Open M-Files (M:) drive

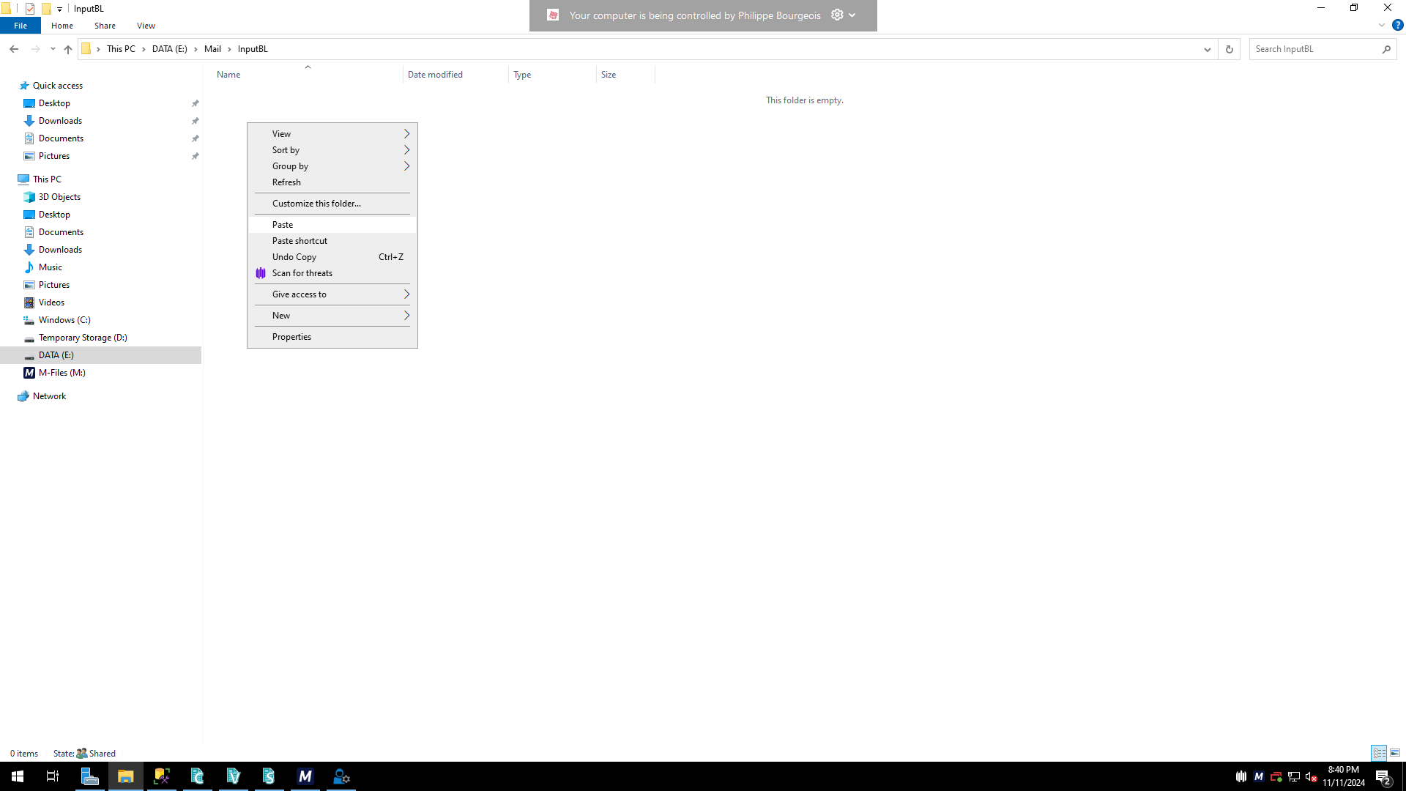(x=62, y=373)
